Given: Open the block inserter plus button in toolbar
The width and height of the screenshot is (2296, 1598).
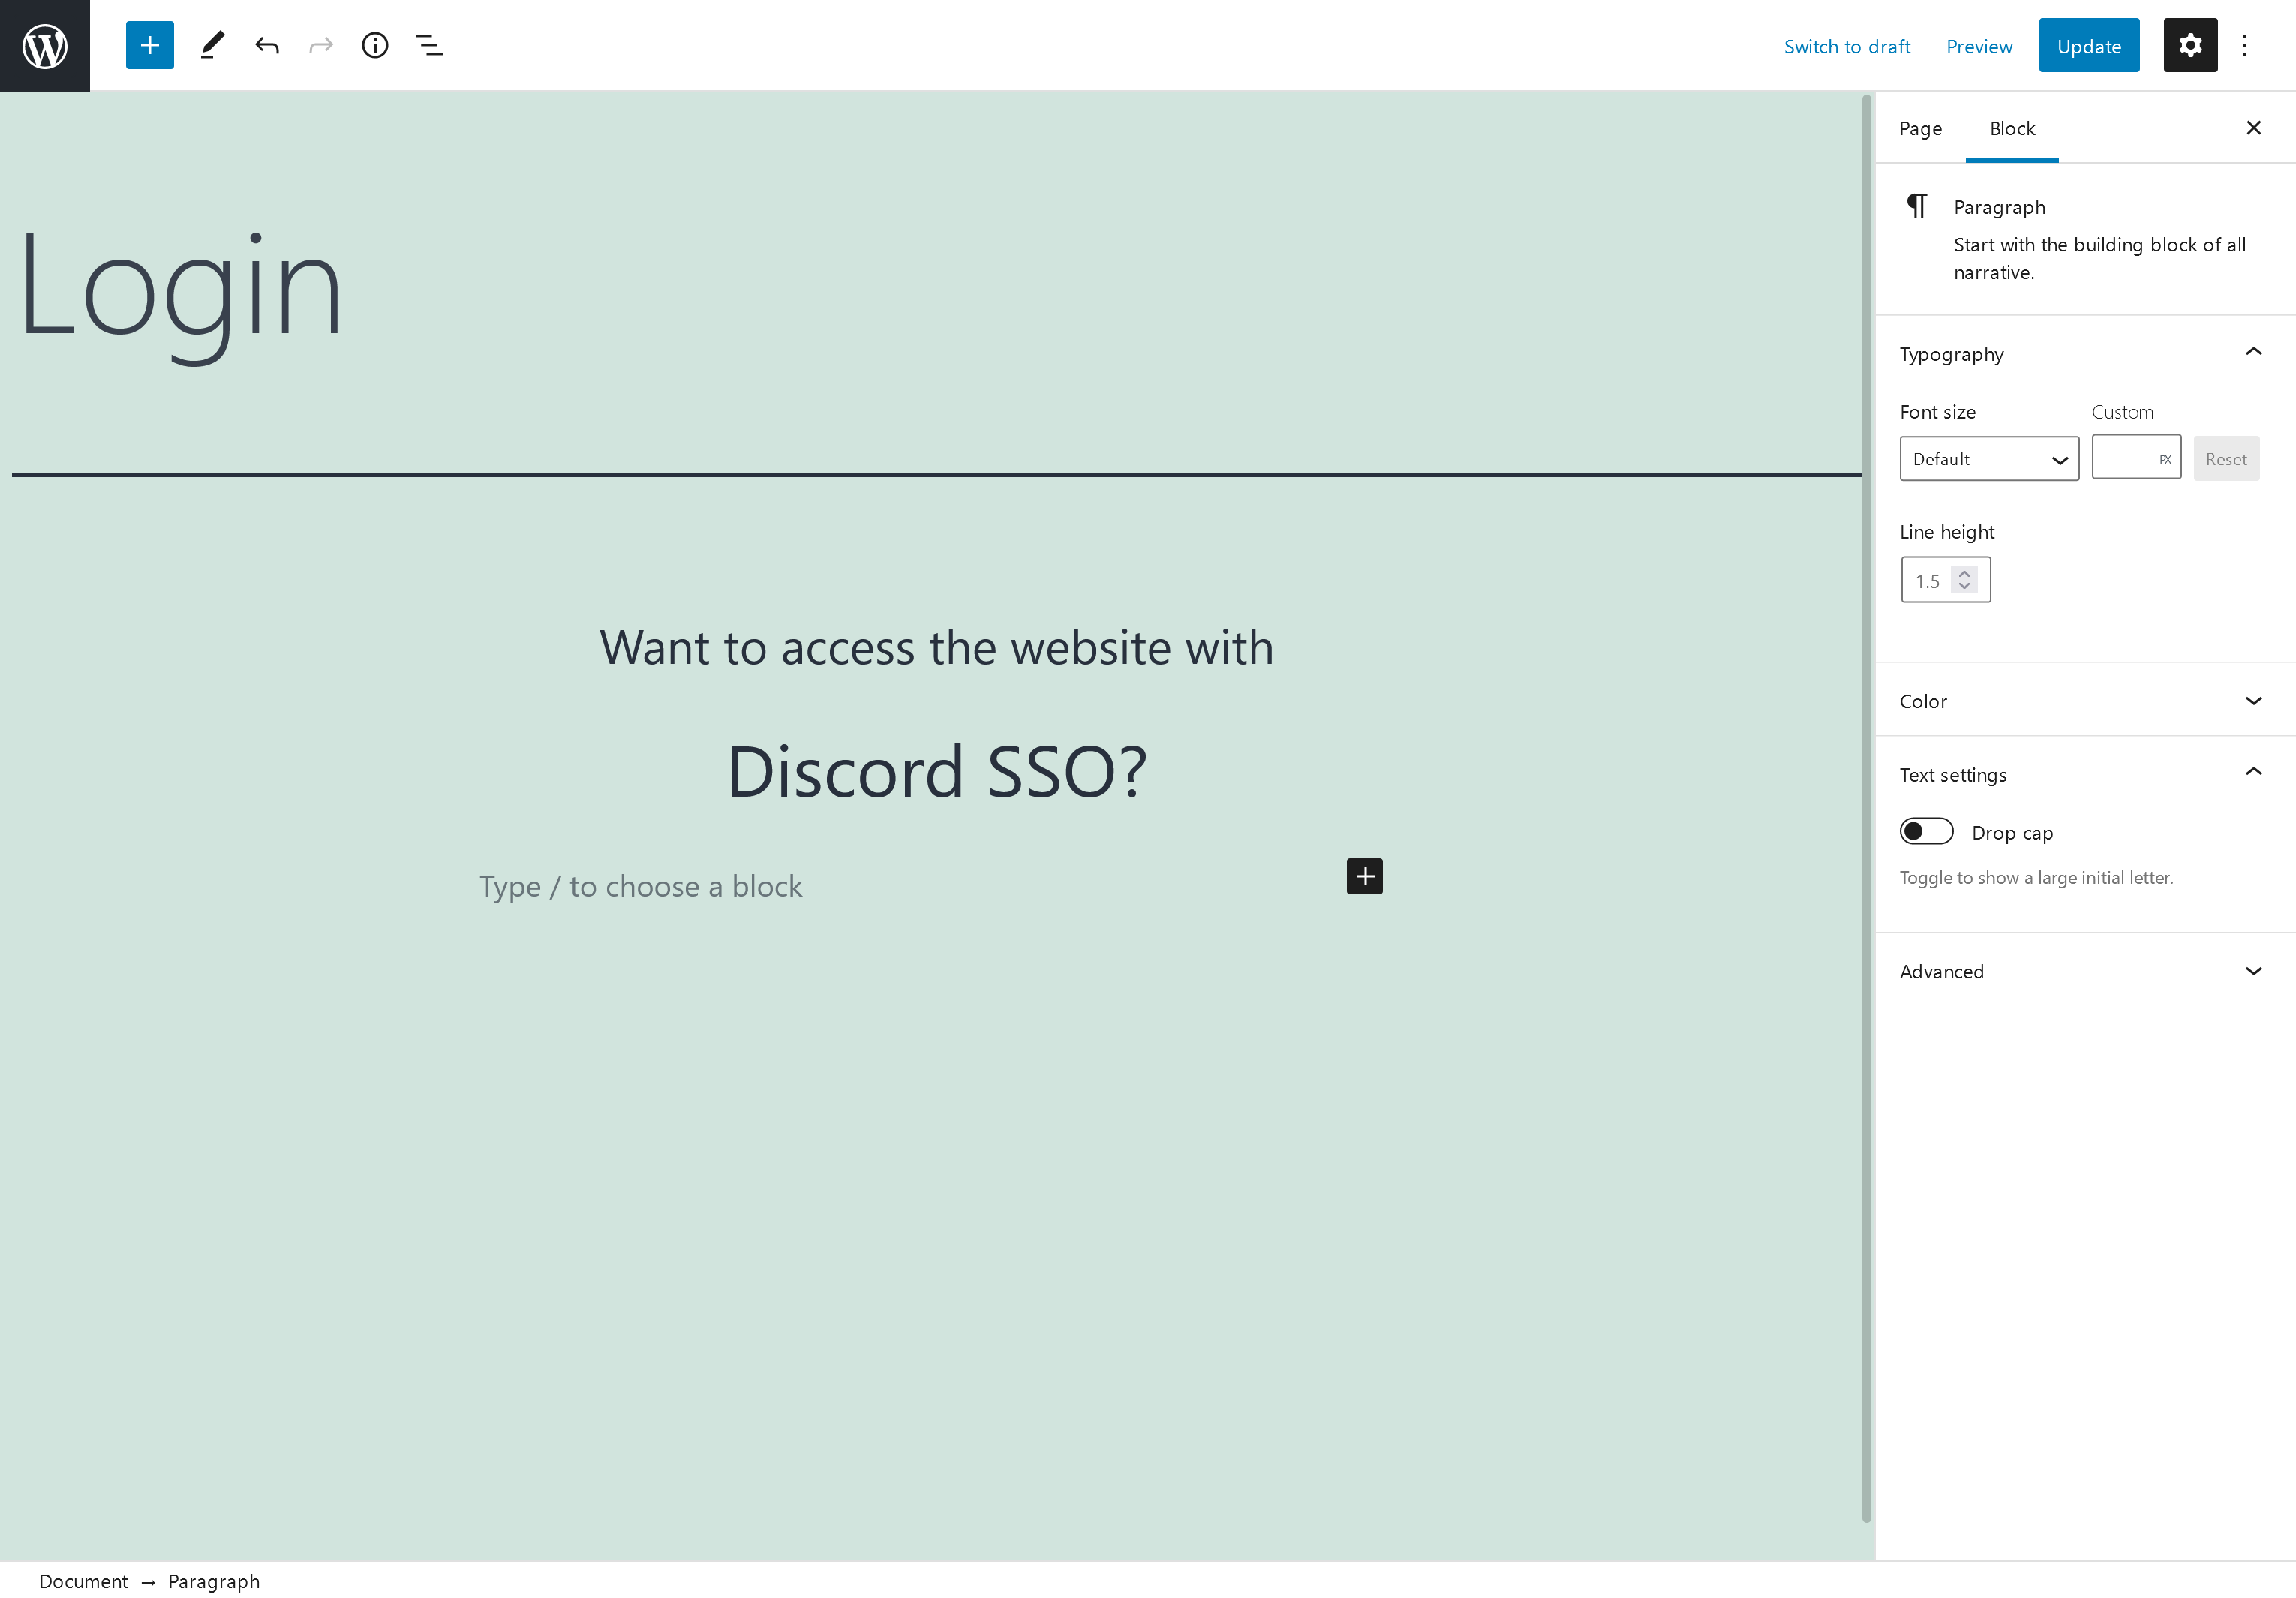Looking at the screenshot, I should [150, 45].
